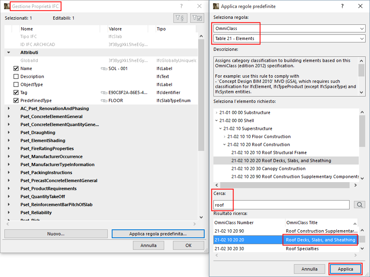Click Annulla in Applica regole predefinite

[x=310, y=269]
